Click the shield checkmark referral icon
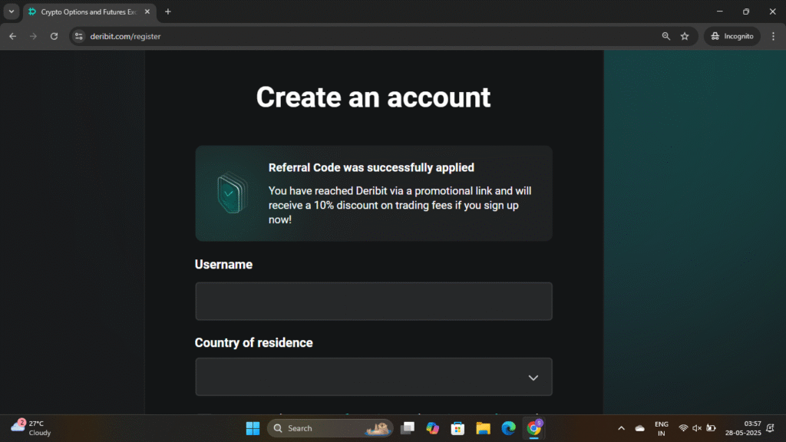786x442 pixels. pyautogui.click(x=232, y=193)
